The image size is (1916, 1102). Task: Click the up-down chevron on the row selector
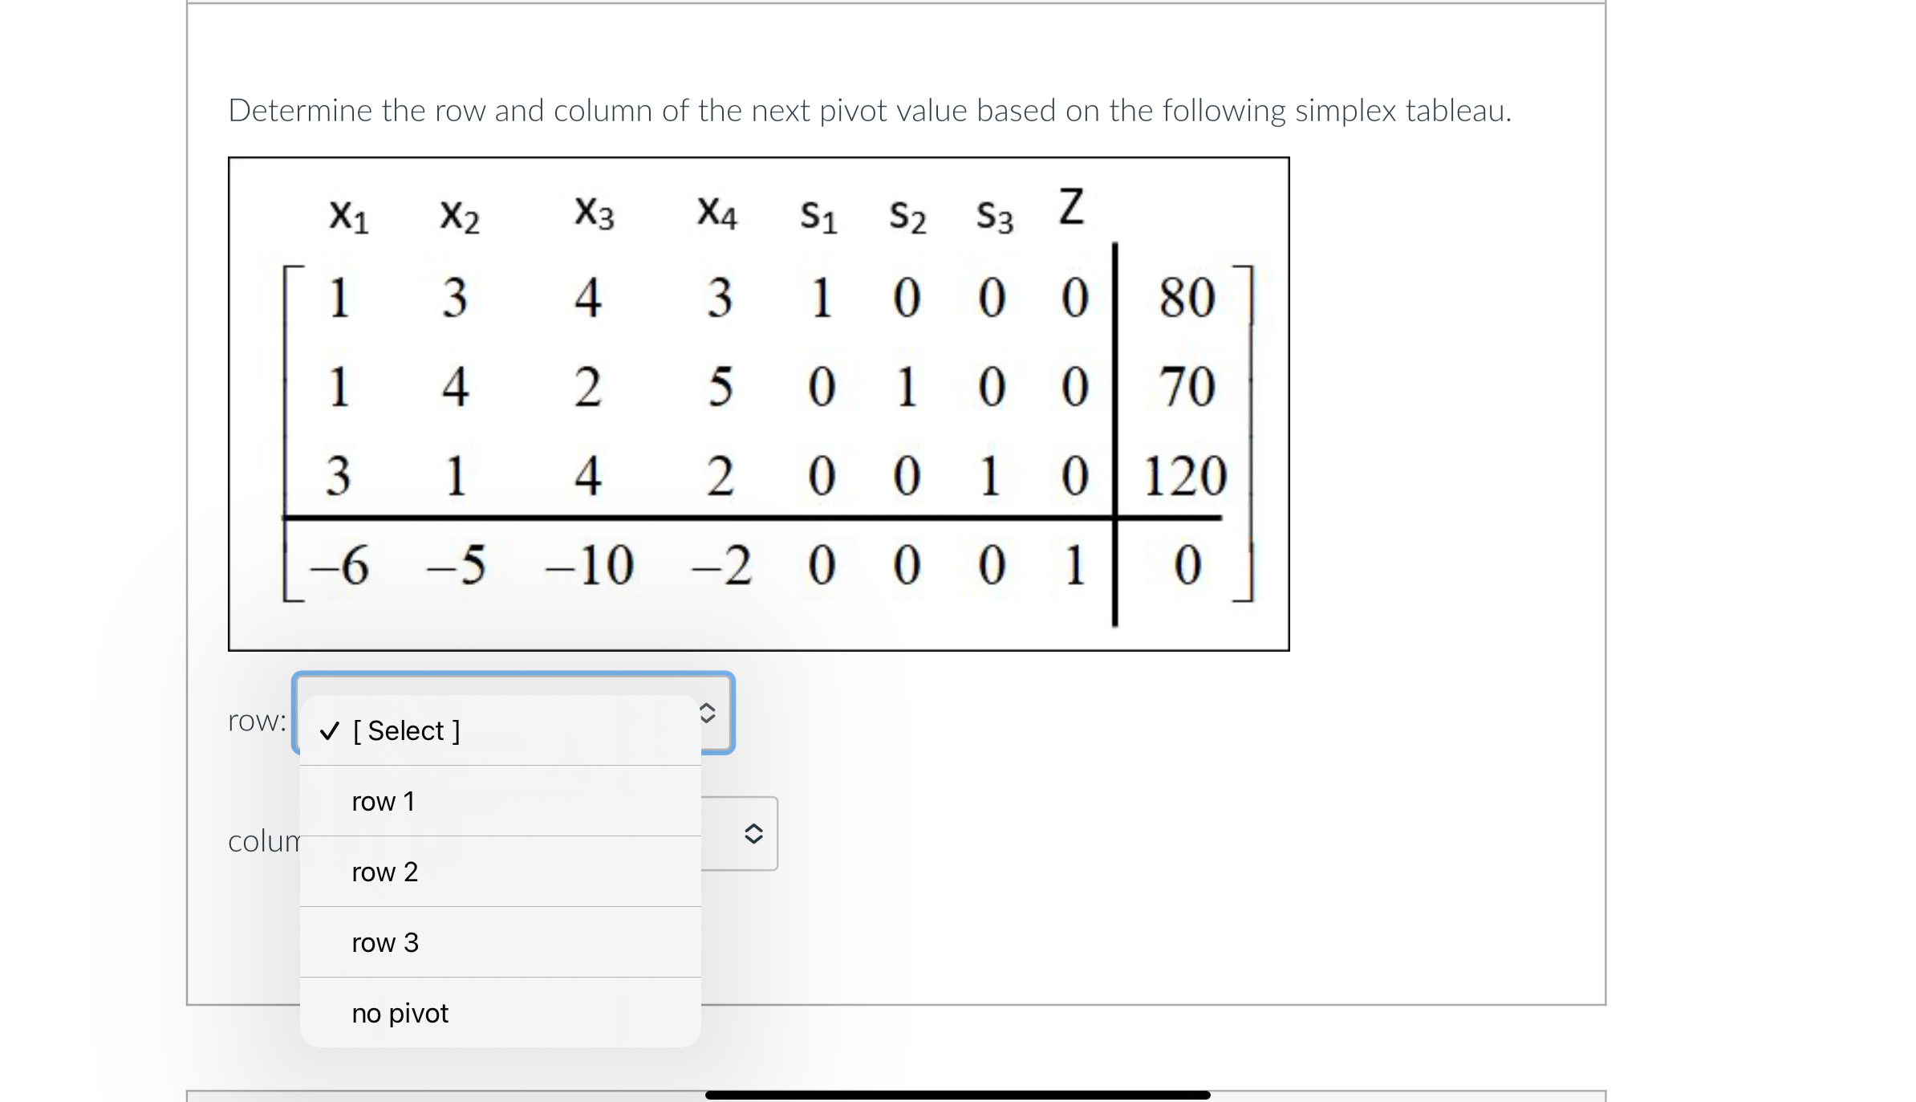[706, 713]
